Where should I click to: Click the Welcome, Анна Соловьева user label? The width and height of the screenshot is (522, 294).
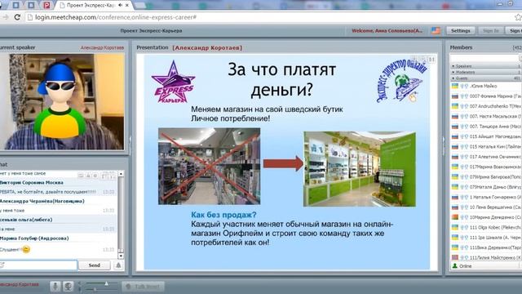(387, 31)
